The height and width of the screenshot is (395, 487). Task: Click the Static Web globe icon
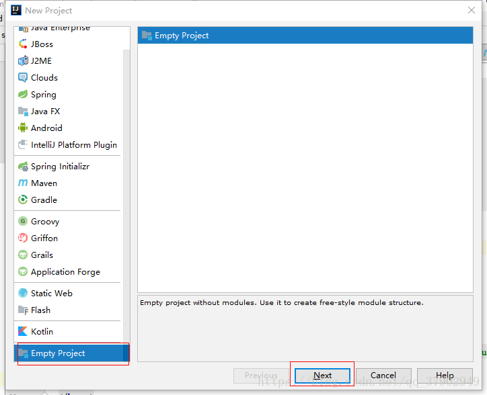click(23, 293)
